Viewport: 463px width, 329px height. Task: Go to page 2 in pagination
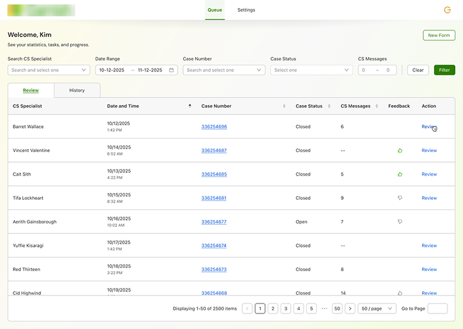pos(273,308)
